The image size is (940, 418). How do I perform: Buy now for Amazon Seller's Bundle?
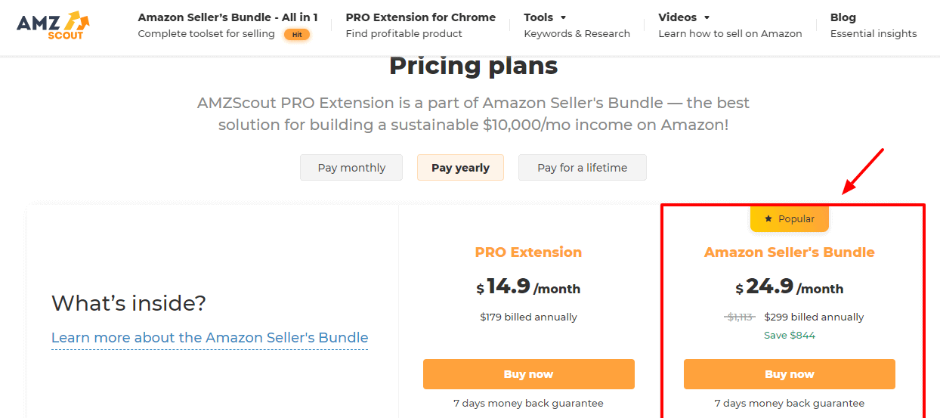[789, 374]
